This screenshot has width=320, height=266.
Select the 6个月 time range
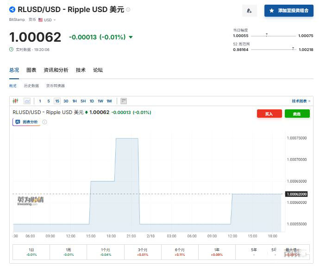pyautogui.click(x=180, y=252)
